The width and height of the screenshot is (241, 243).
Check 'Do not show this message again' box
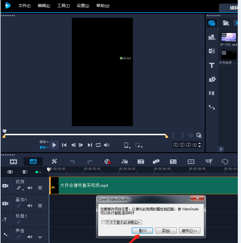pos(103,222)
